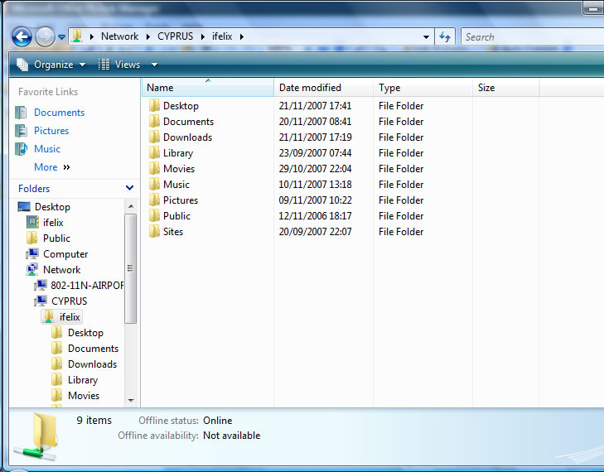Click Network in the address breadcrumb

(119, 36)
